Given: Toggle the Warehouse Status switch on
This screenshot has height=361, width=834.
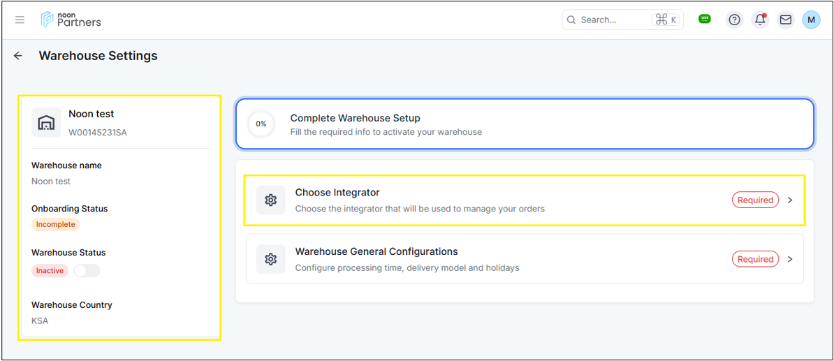Looking at the screenshot, I should click(87, 271).
